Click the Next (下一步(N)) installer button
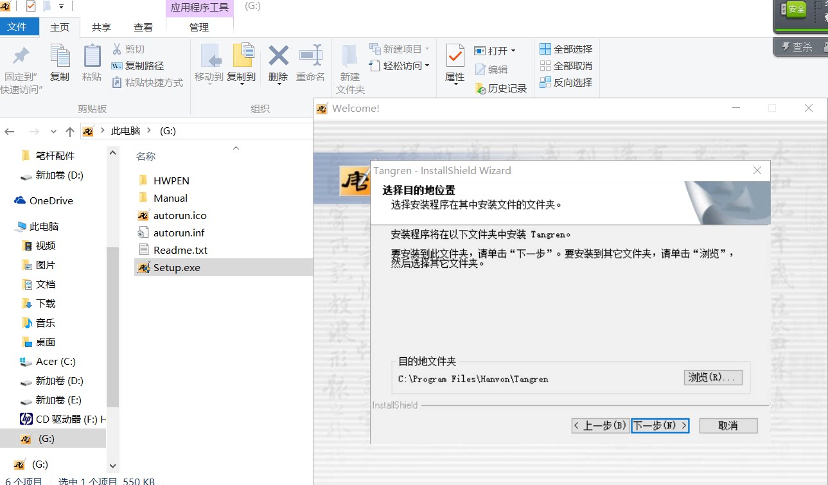This screenshot has width=828, height=485. [660, 425]
